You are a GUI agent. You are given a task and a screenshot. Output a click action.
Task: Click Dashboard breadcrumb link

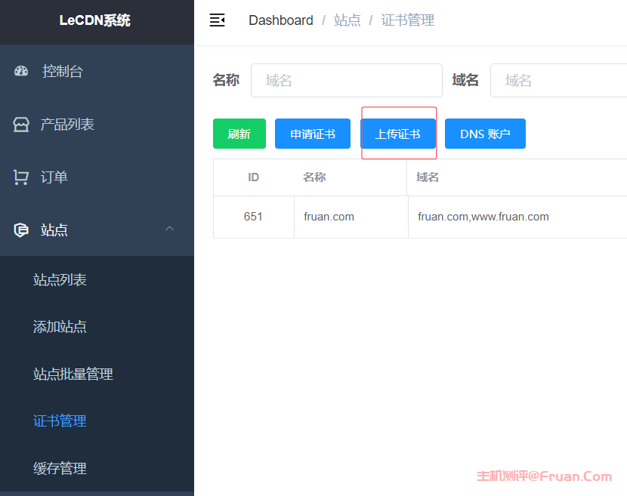[x=281, y=20]
